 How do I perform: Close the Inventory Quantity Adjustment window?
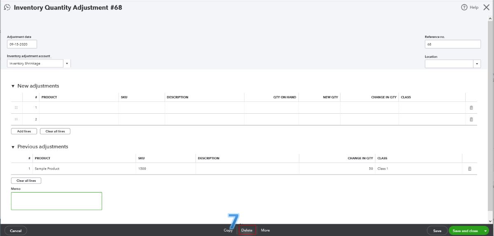pyautogui.click(x=486, y=7)
